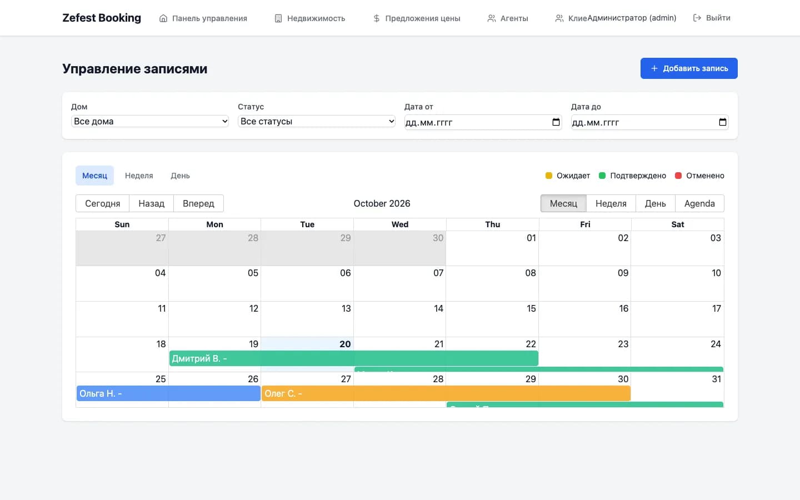Go to previous month with Назад
800x500 pixels.
pos(151,203)
